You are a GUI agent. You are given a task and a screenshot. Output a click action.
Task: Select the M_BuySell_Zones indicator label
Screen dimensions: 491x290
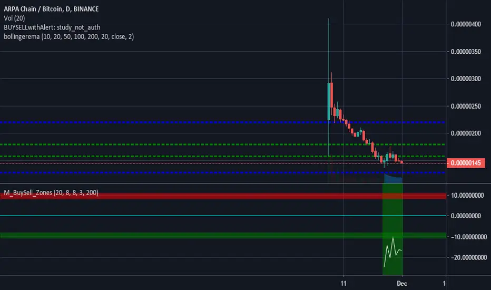[x=51, y=192]
